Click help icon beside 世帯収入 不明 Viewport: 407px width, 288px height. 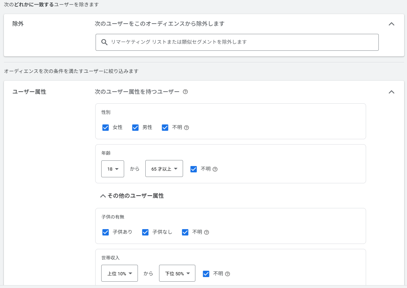(x=227, y=274)
